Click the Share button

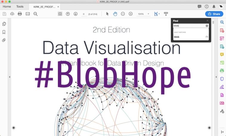[214, 14]
